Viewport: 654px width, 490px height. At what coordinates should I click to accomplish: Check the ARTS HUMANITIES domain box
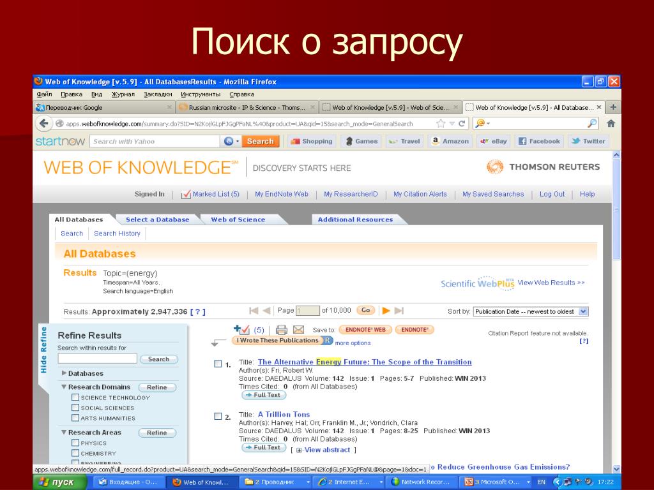(x=75, y=417)
